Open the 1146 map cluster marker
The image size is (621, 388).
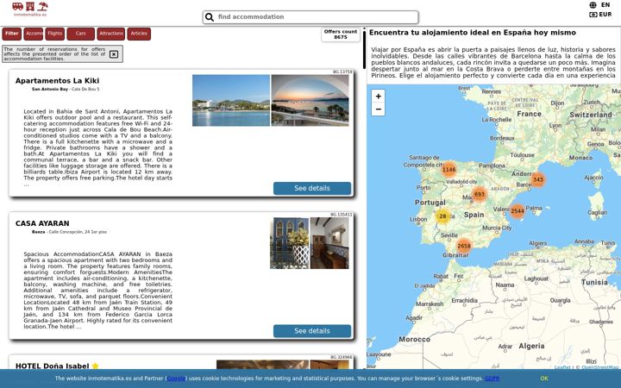(x=448, y=170)
